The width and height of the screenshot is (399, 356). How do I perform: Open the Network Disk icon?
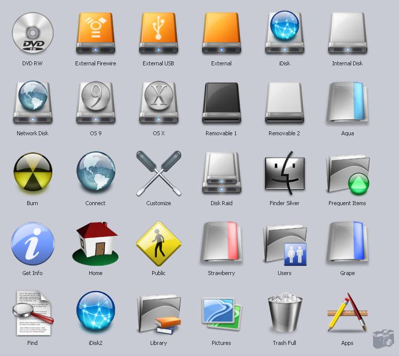coord(32,103)
